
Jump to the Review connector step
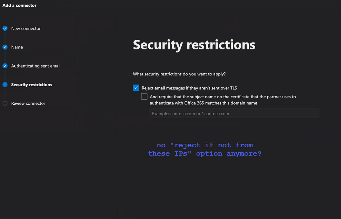pyautogui.click(x=28, y=103)
